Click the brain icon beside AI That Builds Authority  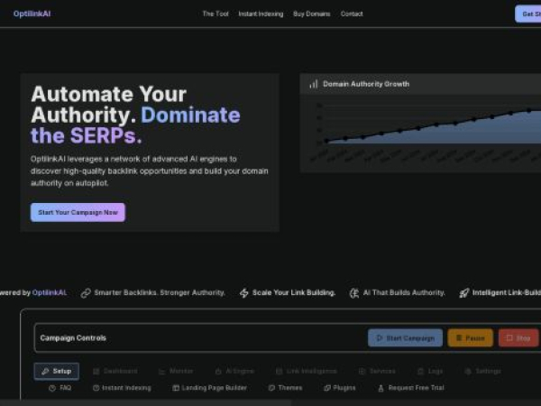click(354, 293)
